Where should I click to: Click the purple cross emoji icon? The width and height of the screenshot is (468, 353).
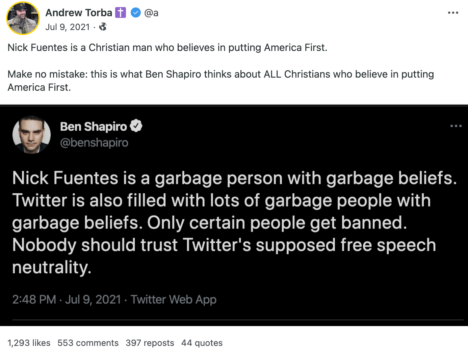tap(121, 13)
